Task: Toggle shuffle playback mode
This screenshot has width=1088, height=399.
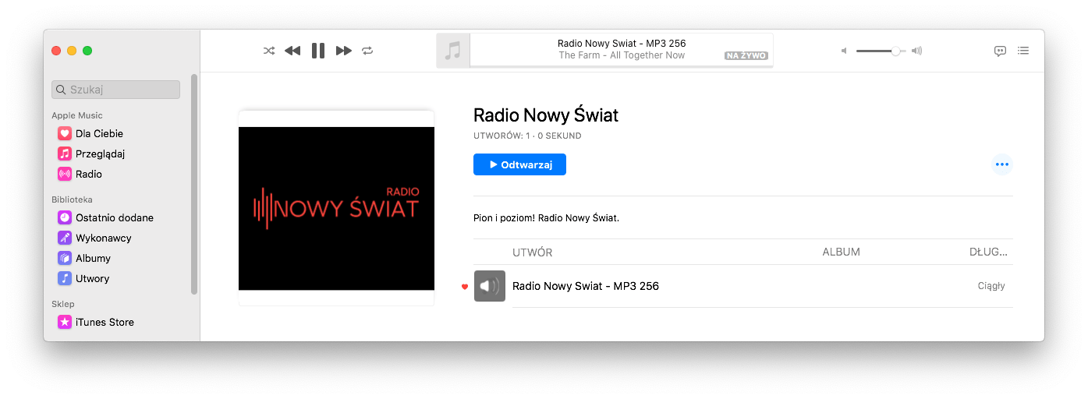Action: coord(269,51)
